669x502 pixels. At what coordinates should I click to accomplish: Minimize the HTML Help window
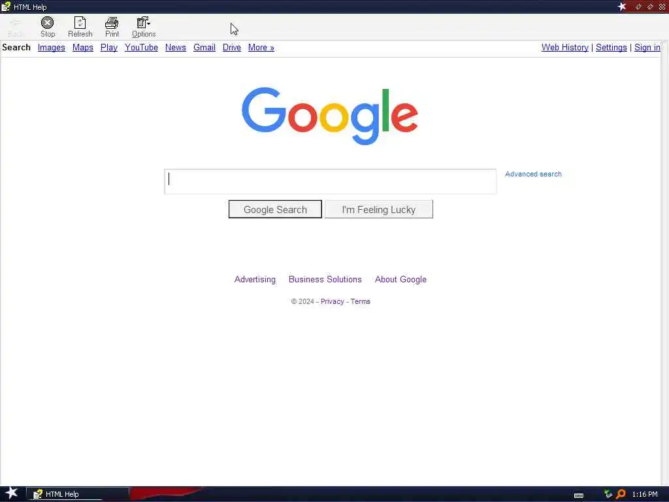point(638,7)
